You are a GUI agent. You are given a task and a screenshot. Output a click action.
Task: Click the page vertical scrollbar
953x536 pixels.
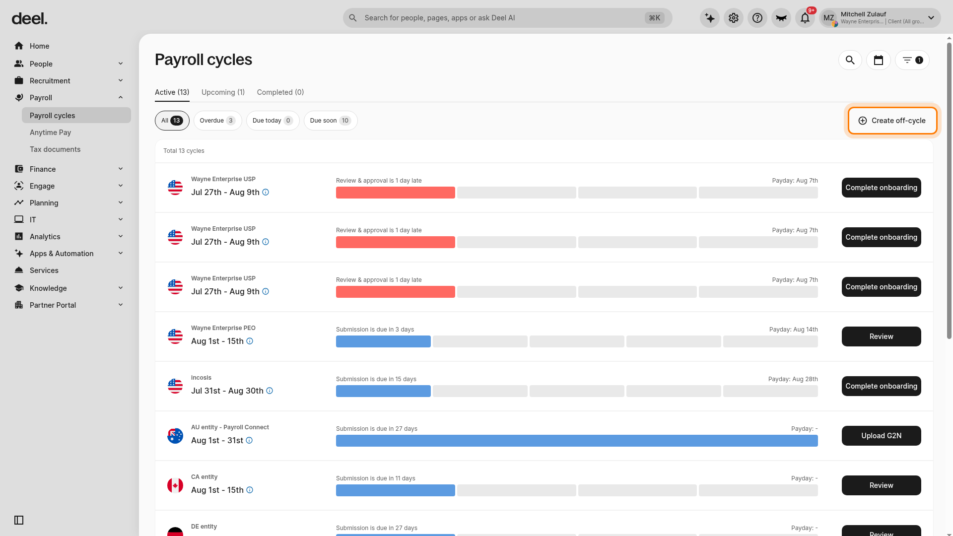point(949,191)
